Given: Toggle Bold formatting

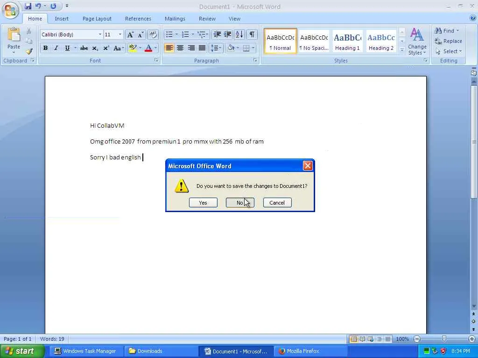Looking at the screenshot, I should click(x=45, y=48).
